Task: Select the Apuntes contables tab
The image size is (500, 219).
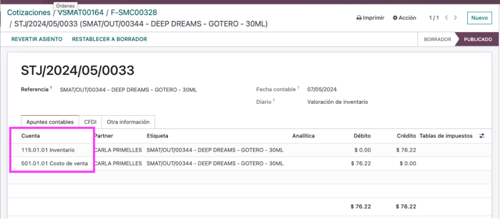Action: coord(50,122)
